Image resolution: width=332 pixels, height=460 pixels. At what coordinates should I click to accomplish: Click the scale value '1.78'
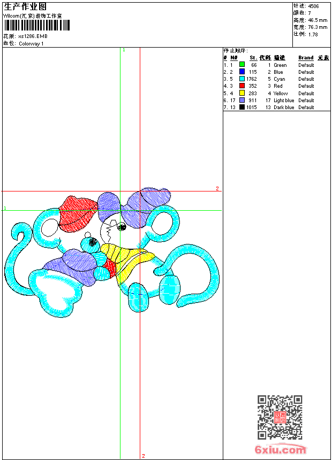click(x=313, y=34)
